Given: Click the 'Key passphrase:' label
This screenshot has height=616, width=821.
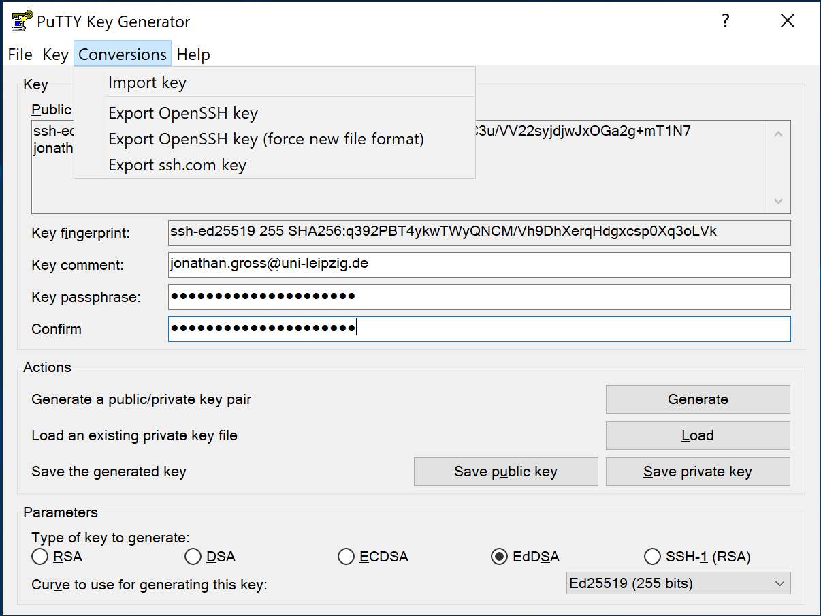Looking at the screenshot, I should [x=86, y=298].
